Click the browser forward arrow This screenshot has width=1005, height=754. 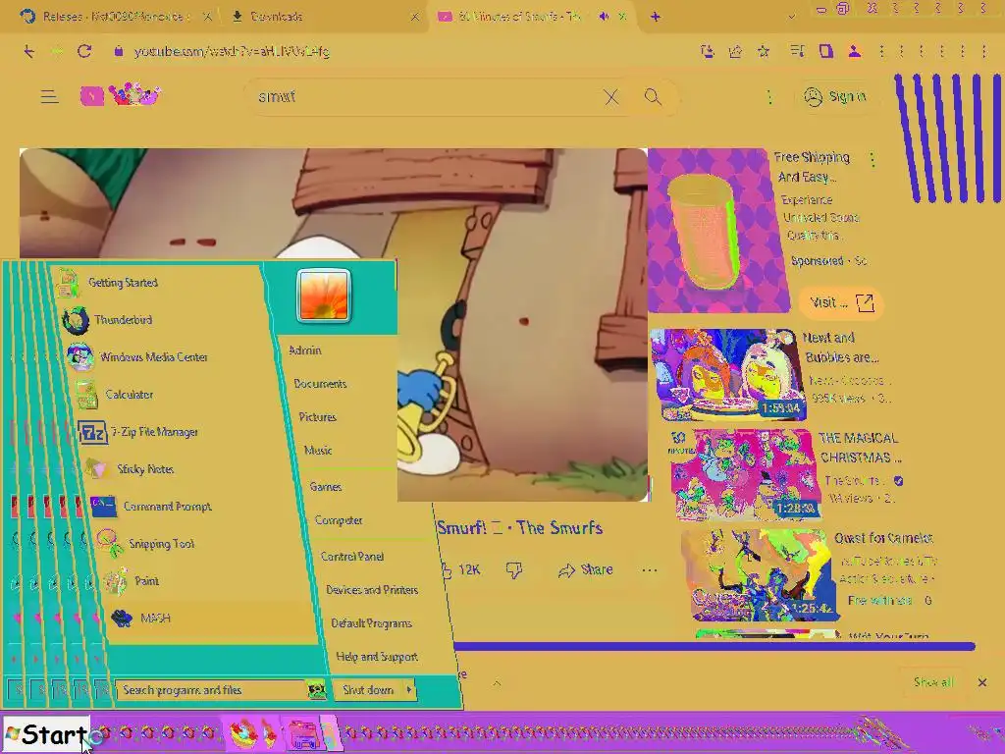click(57, 52)
